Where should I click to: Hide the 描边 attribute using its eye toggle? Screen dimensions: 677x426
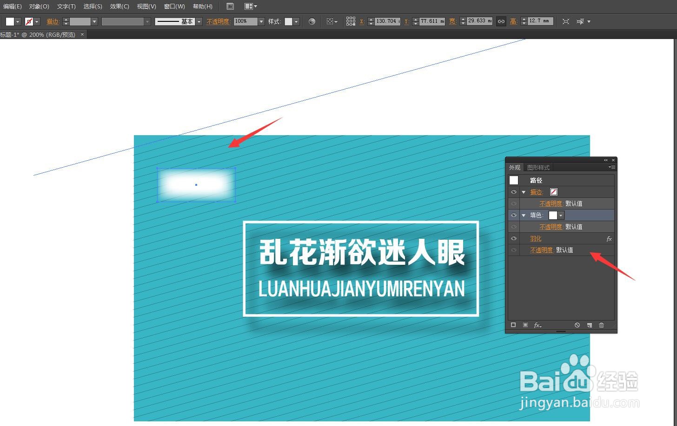pyautogui.click(x=514, y=192)
